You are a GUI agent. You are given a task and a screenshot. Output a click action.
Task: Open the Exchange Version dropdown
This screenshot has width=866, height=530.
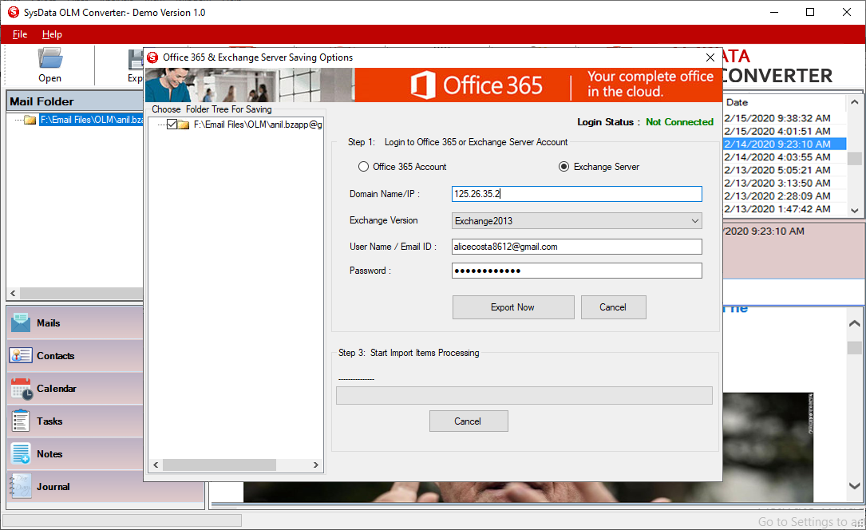(576, 221)
